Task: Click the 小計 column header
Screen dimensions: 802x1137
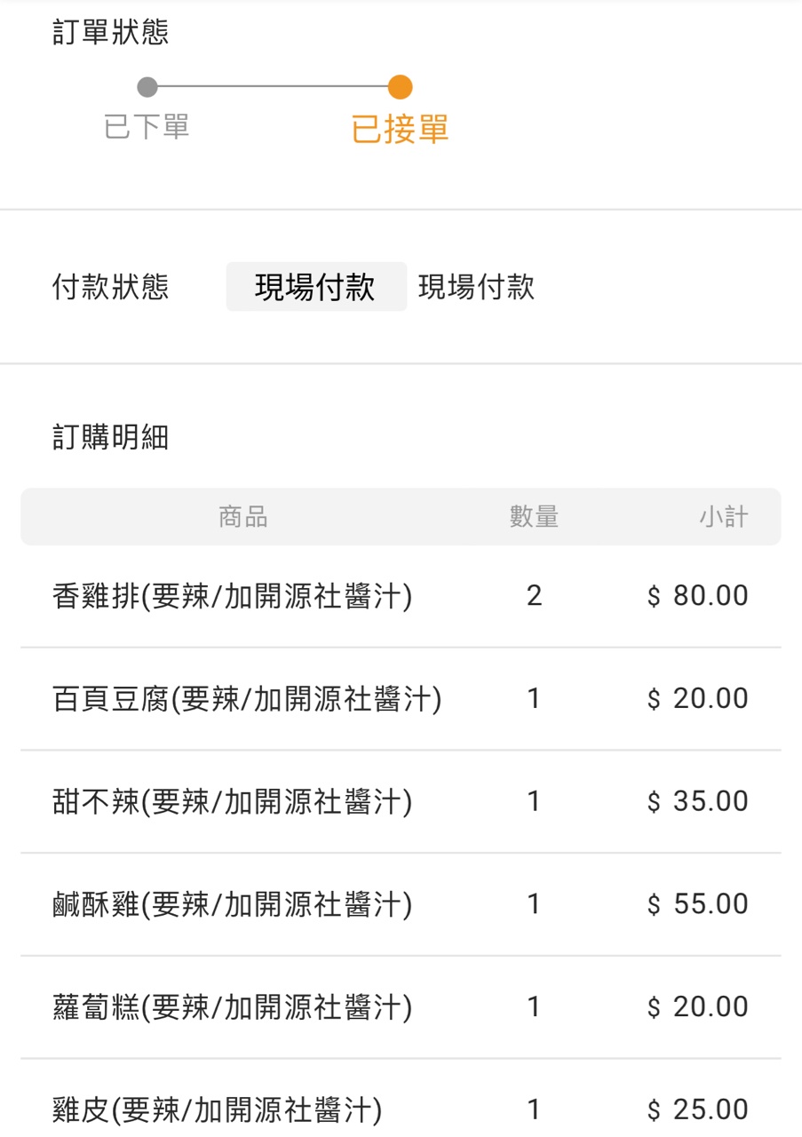Action: (x=723, y=517)
